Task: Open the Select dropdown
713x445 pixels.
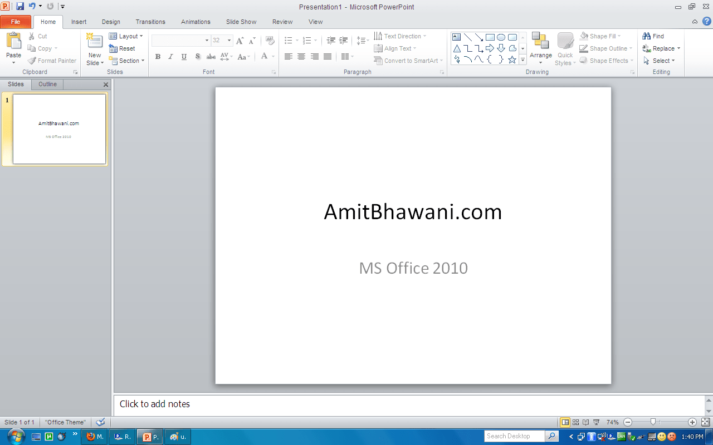Action: [659, 61]
